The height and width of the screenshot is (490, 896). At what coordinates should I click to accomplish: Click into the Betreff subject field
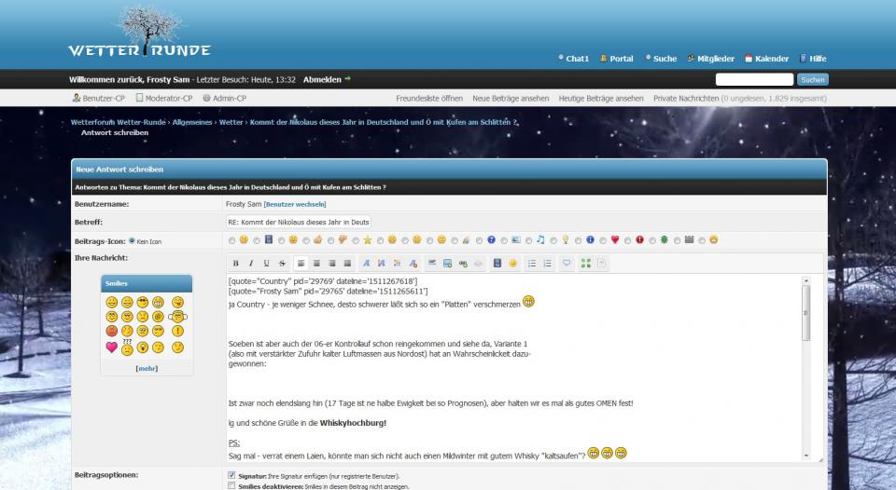click(x=299, y=223)
